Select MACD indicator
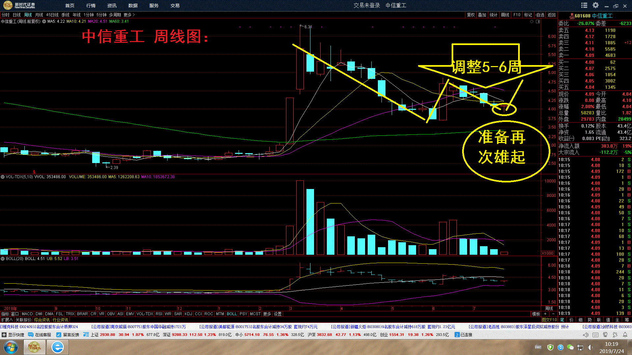 pos(27,314)
